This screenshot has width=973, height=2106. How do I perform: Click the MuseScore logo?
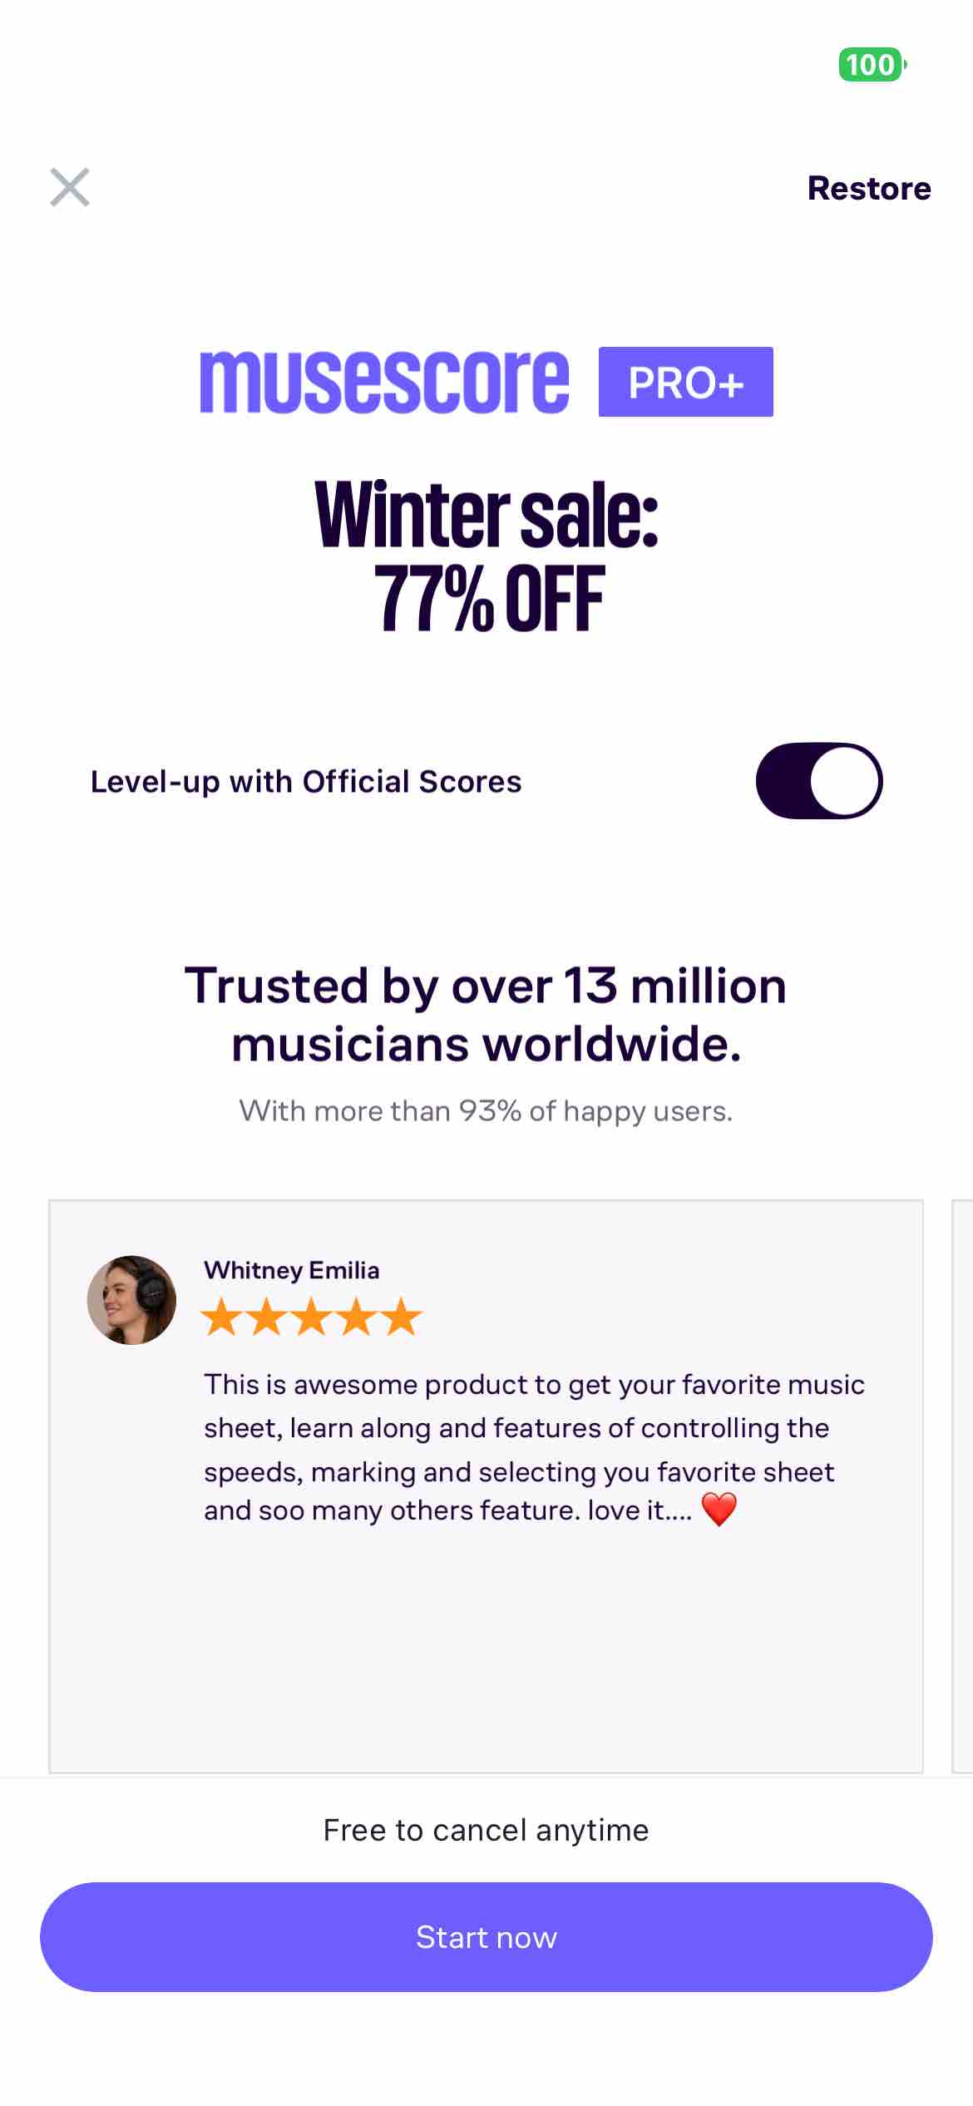(x=383, y=381)
